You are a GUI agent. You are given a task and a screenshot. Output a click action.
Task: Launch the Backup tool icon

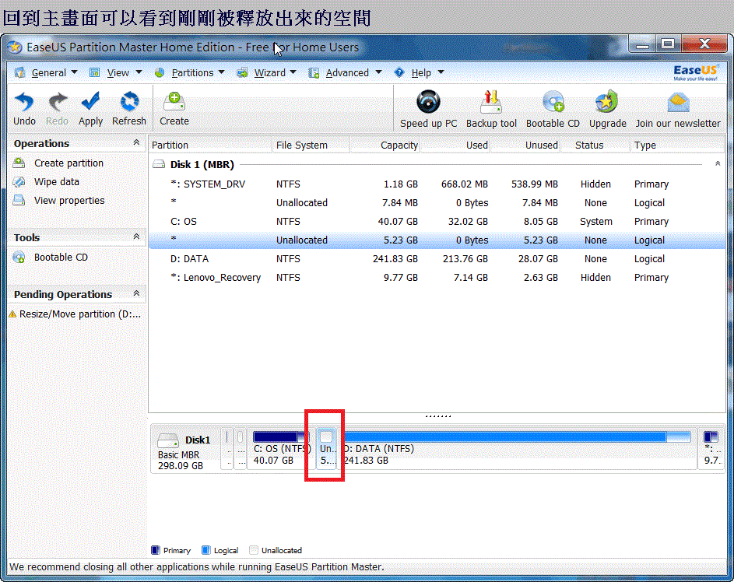pyautogui.click(x=491, y=101)
